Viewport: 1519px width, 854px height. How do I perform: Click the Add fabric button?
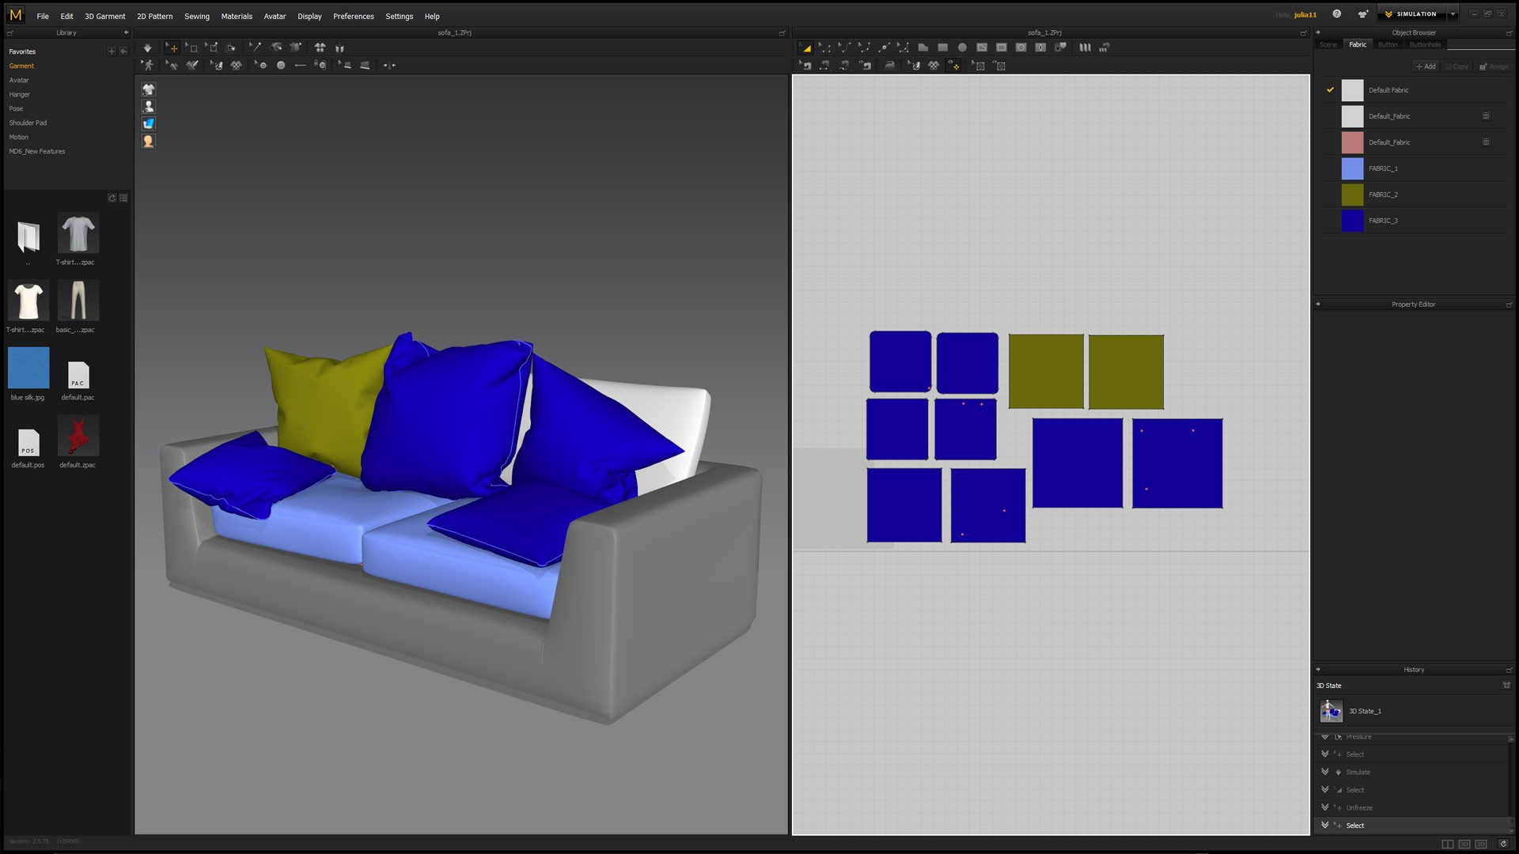[x=1426, y=66]
